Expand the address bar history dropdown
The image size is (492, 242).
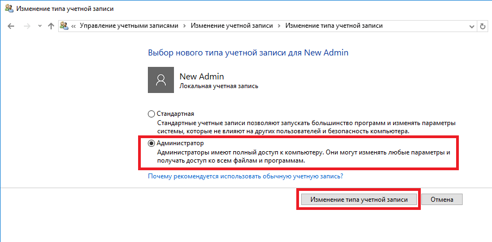pyautogui.click(x=471, y=26)
